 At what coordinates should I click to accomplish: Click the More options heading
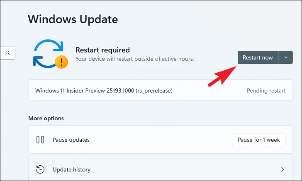click(x=46, y=118)
